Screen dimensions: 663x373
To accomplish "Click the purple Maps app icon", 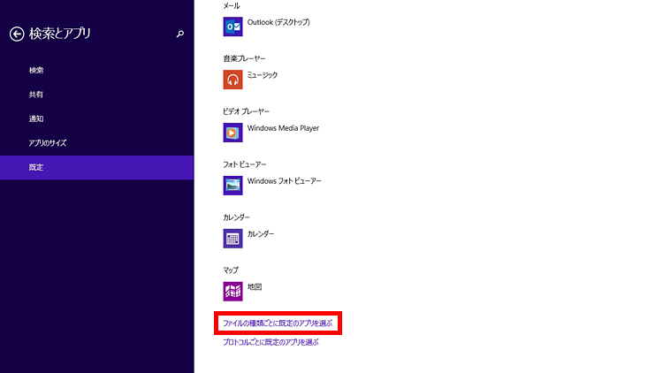I will [x=233, y=291].
